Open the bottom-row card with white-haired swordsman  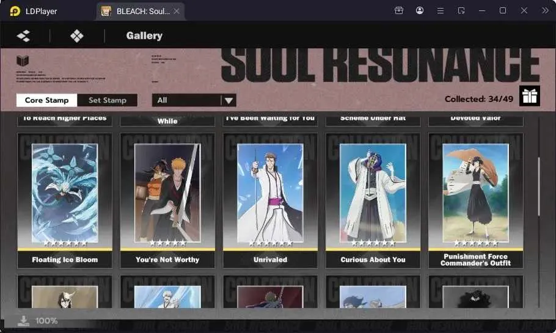pos(167,291)
